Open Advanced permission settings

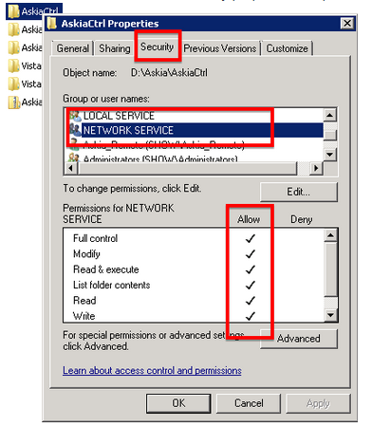pos(299,339)
